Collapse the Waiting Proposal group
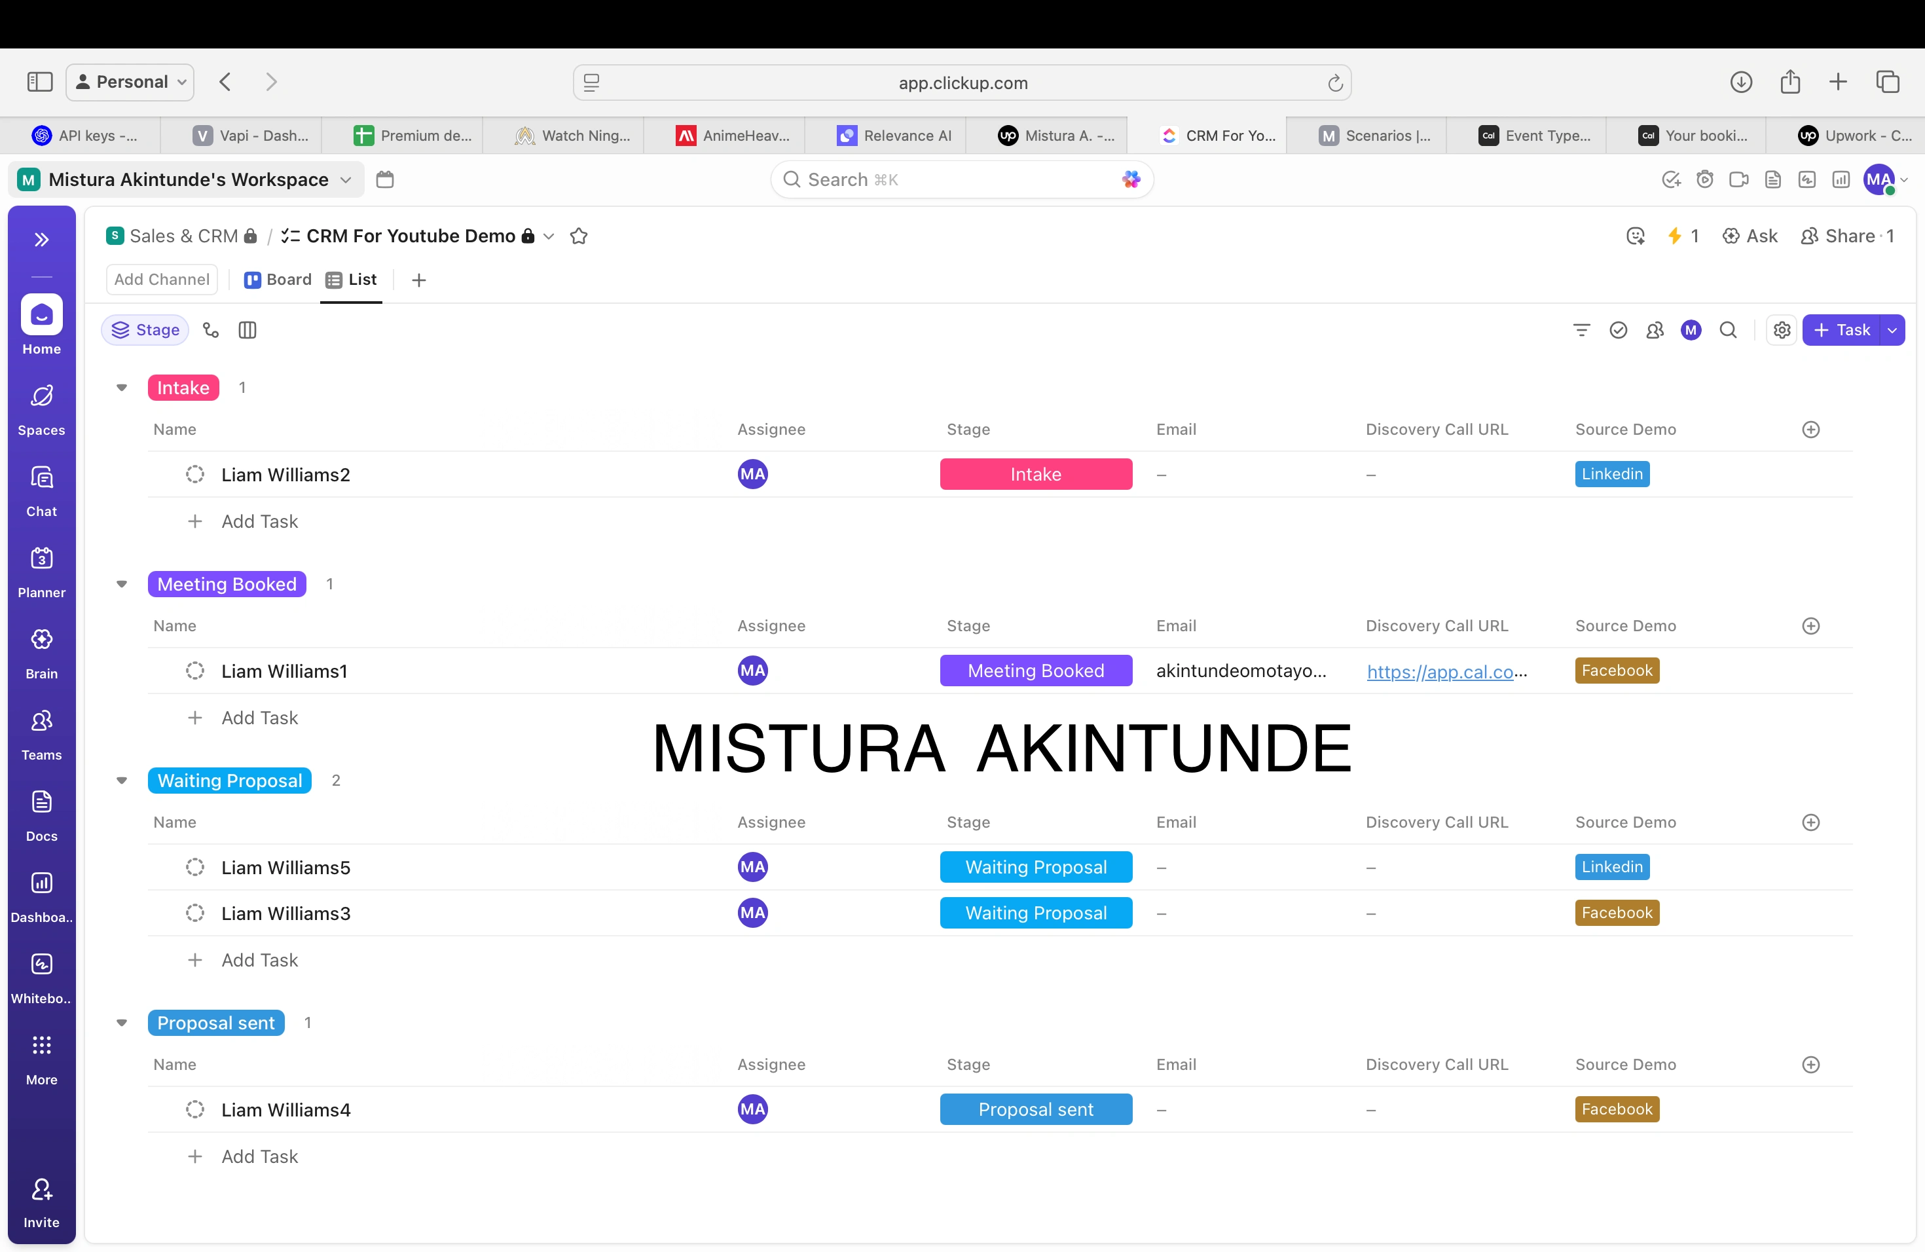The width and height of the screenshot is (1925, 1252). (122, 781)
